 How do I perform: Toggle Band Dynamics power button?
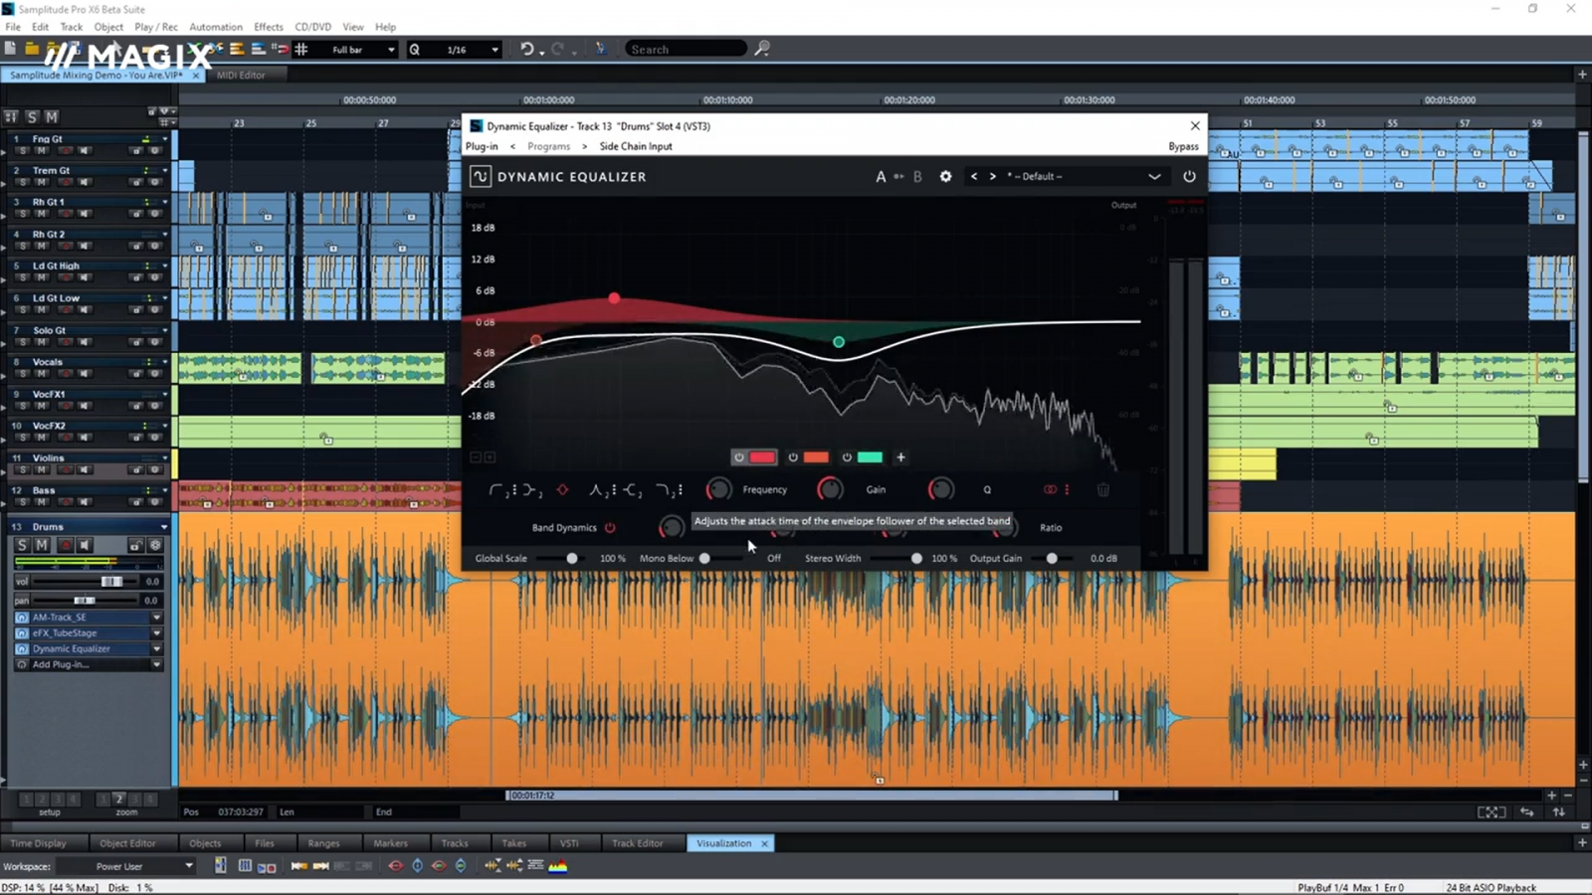pos(610,528)
